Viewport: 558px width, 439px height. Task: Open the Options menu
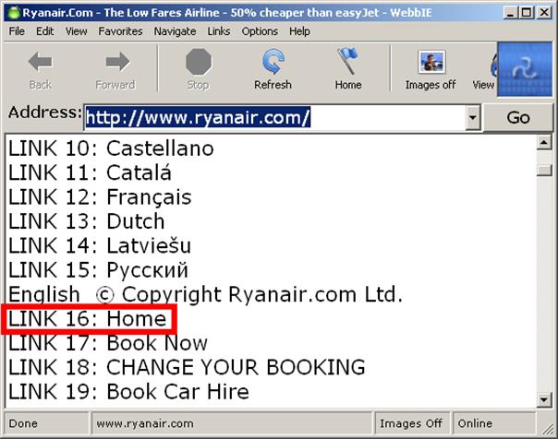point(260,31)
